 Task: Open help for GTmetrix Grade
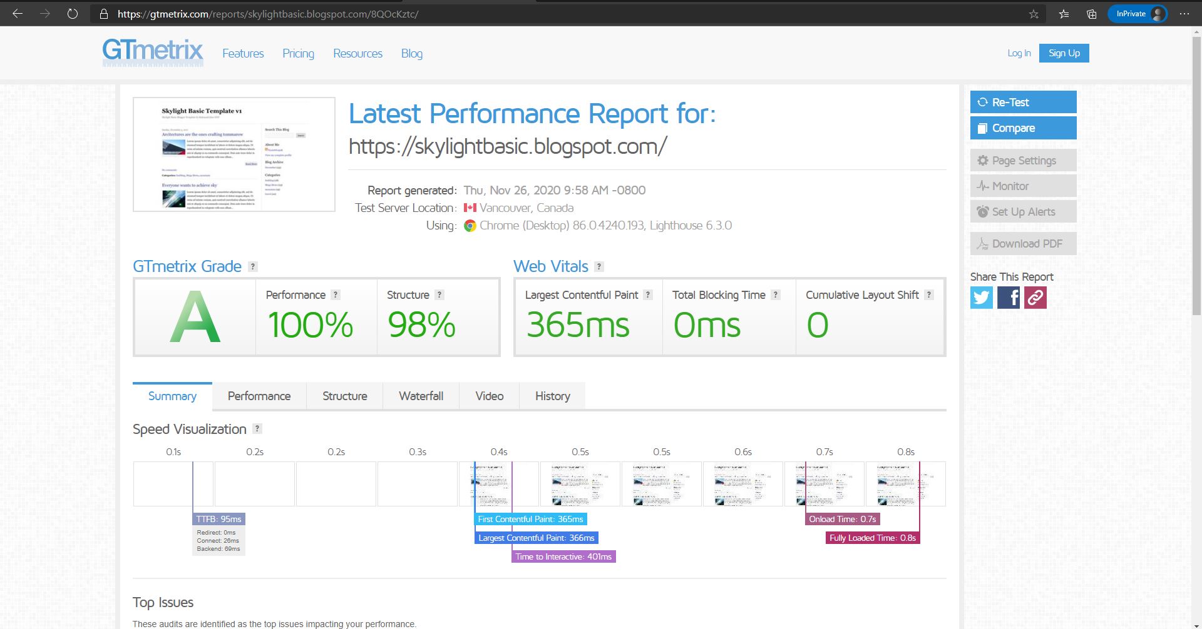click(253, 266)
